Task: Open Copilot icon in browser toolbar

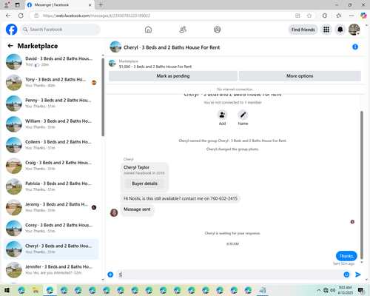Action: [x=363, y=16]
